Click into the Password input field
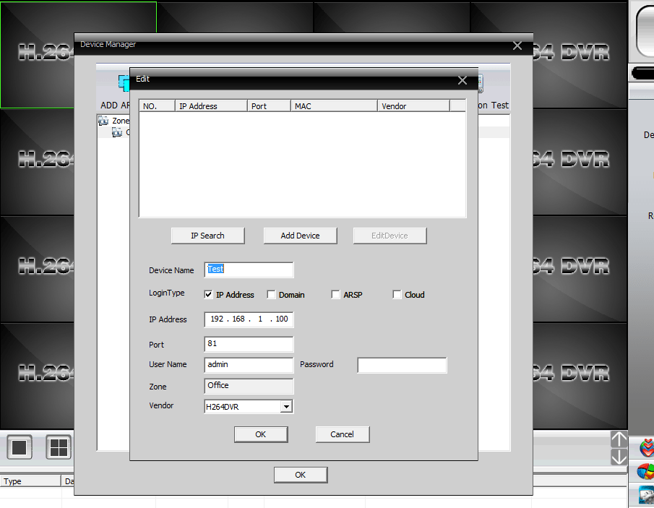Image resolution: width=654 pixels, height=508 pixels. click(402, 366)
